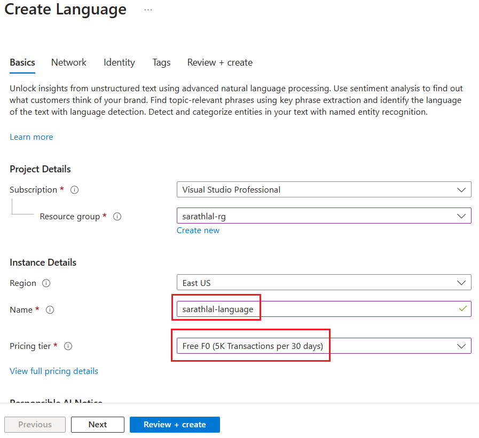Click the green validation checkmark in Name field
479x438 pixels.
pos(462,309)
